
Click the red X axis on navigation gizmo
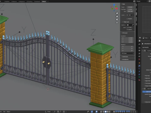(117, 8)
